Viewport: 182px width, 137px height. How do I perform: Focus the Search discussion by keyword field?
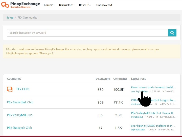point(87,33)
